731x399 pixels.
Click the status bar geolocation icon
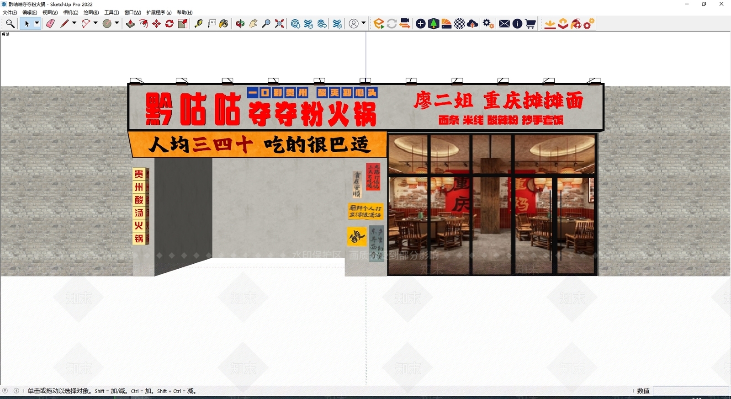pos(5,391)
